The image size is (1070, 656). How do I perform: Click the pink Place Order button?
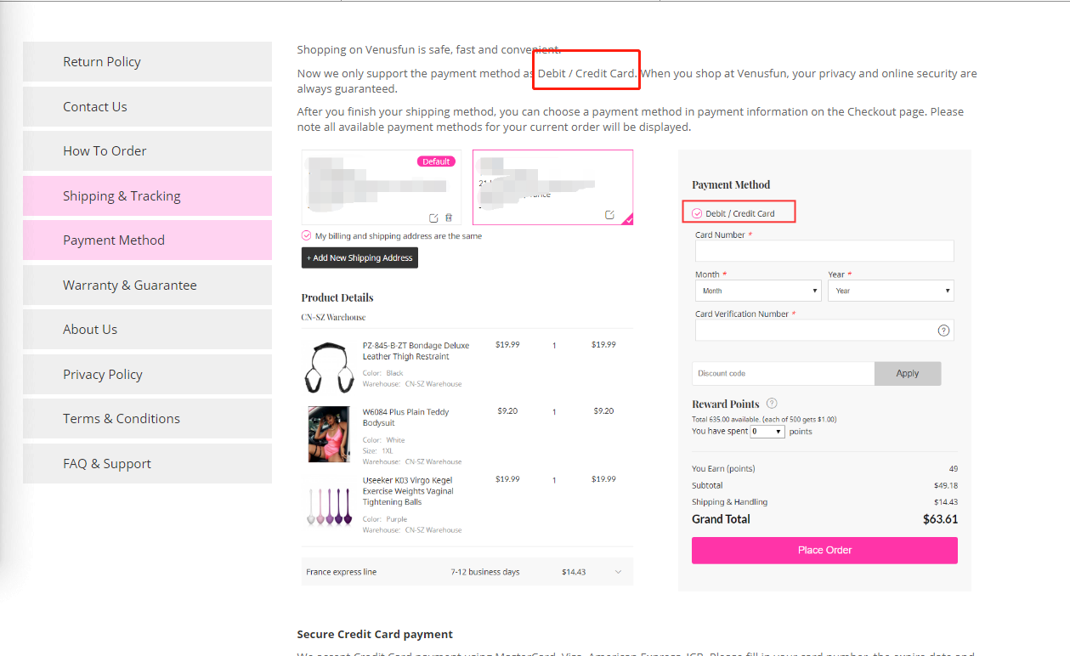tap(824, 550)
